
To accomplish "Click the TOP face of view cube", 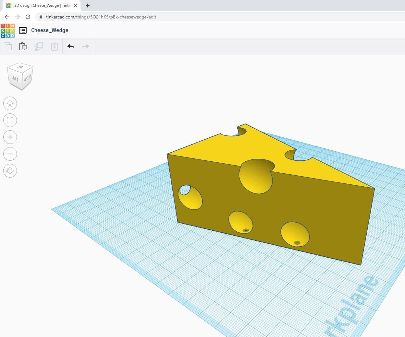I will point(20,67).
